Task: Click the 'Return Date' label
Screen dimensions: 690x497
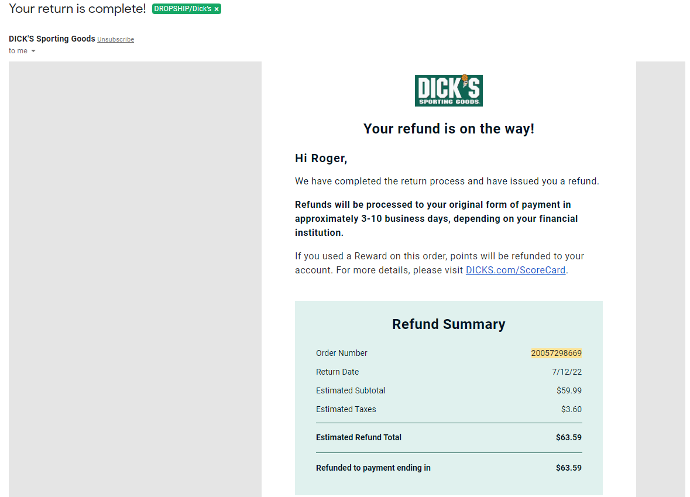Action: [x=337, y=372]
